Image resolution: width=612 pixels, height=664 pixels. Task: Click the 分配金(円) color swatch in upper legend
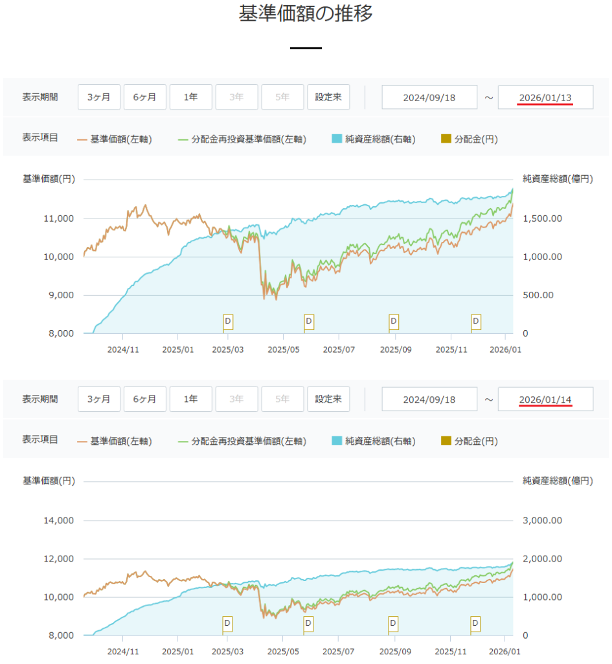click(446, 139)
